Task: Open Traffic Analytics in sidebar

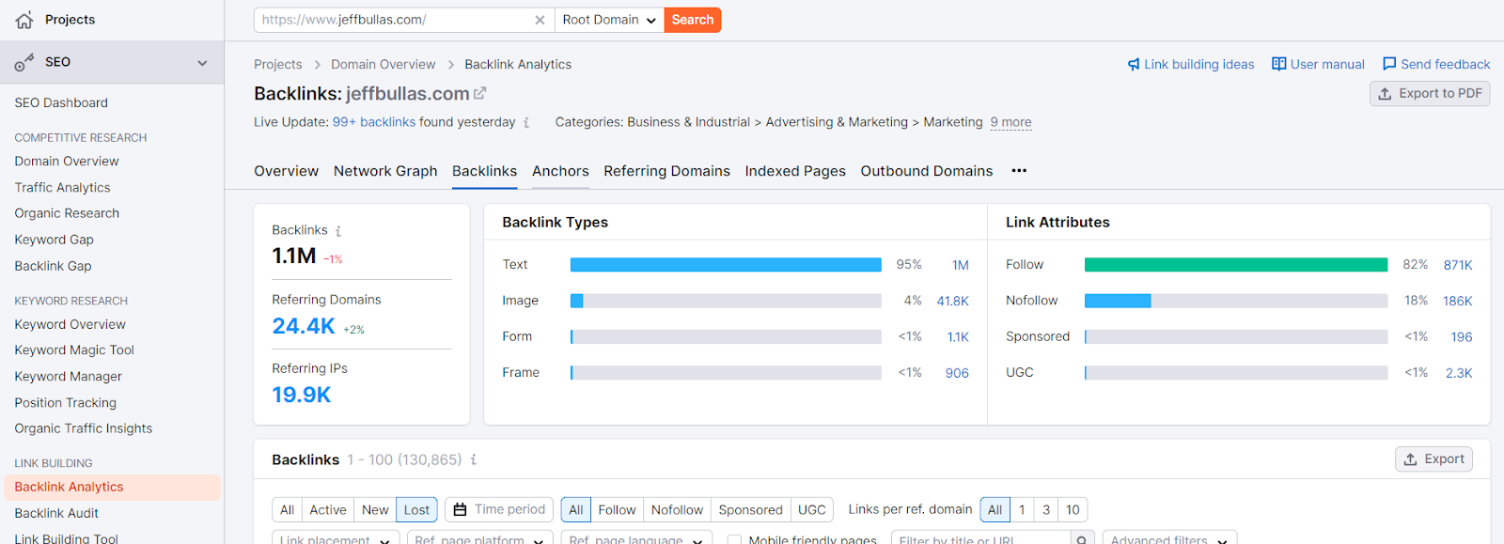Action: pos(62,187)
